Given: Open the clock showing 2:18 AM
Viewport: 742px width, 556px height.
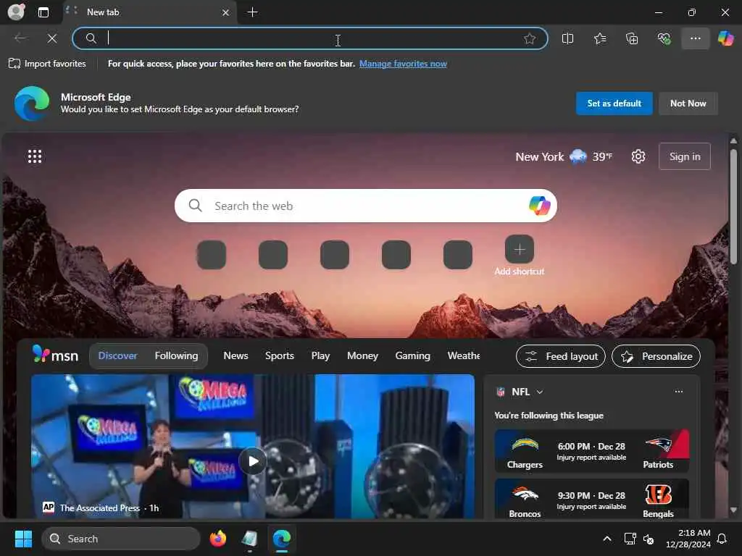Looking at the screenshot, I should [x=688, y=539].
